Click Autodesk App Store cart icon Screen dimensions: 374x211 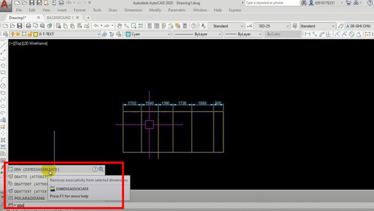(x=349, y=3)
